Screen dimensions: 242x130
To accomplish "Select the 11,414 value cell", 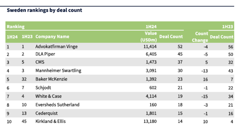I will click(x=150, y=47).
